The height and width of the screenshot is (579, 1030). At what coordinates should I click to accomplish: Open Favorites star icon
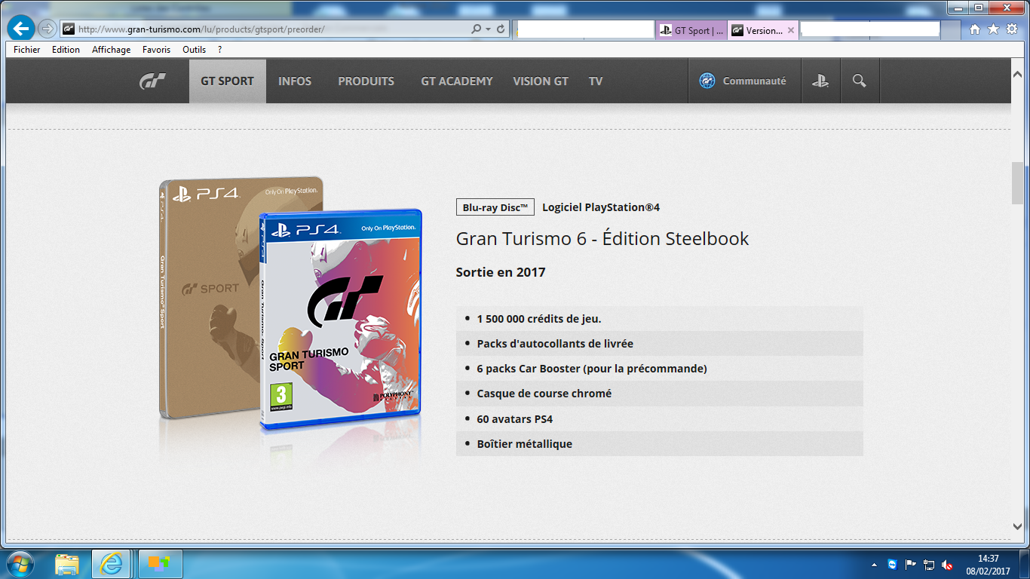tap(993, 29)
